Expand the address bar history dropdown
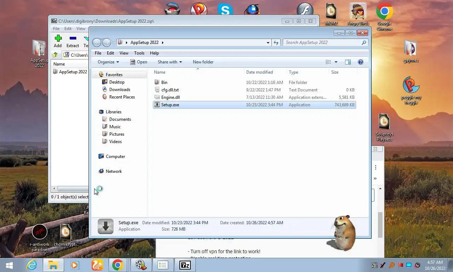Screen dimensions: 453x272 coord(268,42)
